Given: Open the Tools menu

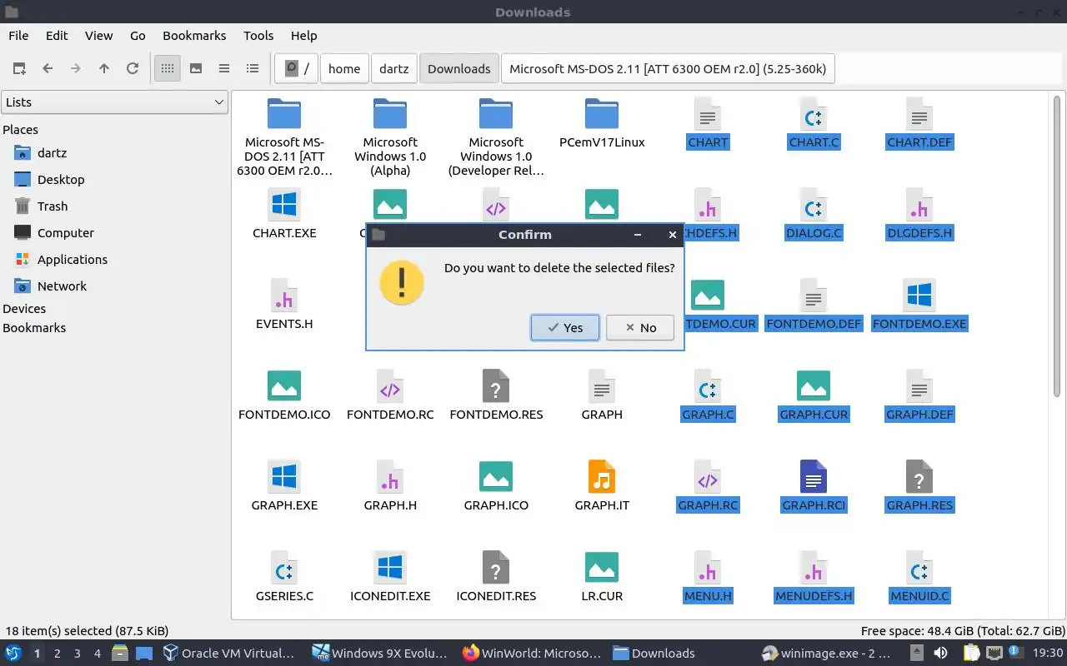Looking at the screenshot, I should tap(258, 35).
